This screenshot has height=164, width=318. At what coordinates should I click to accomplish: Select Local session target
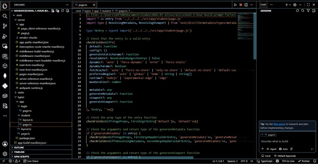(266, 156)
